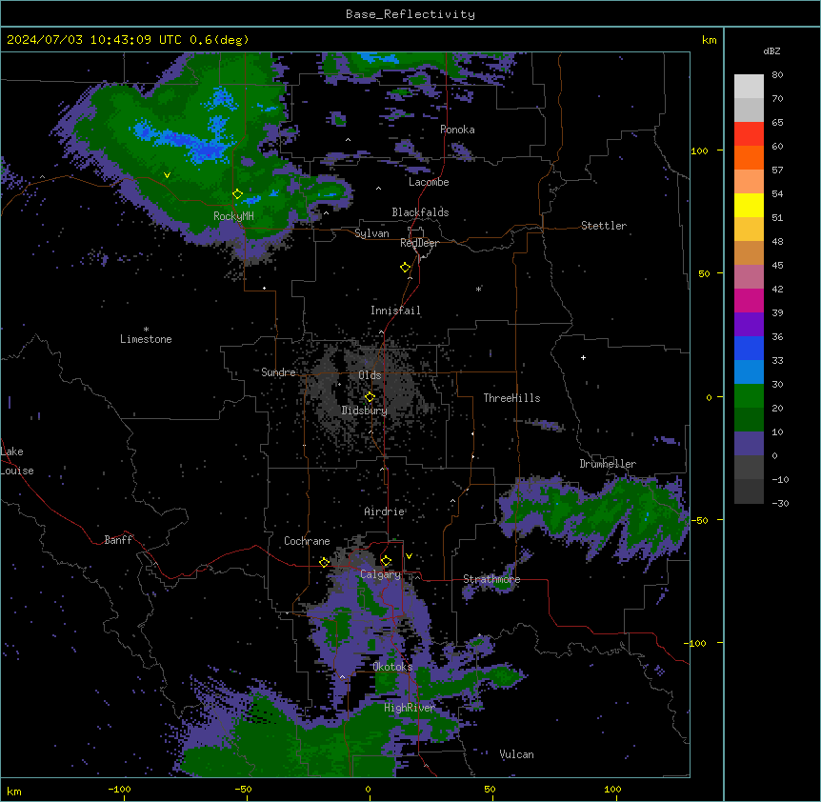Click the RockyMH label
Screen dimensions: 821x802
[x=233, y=216]
